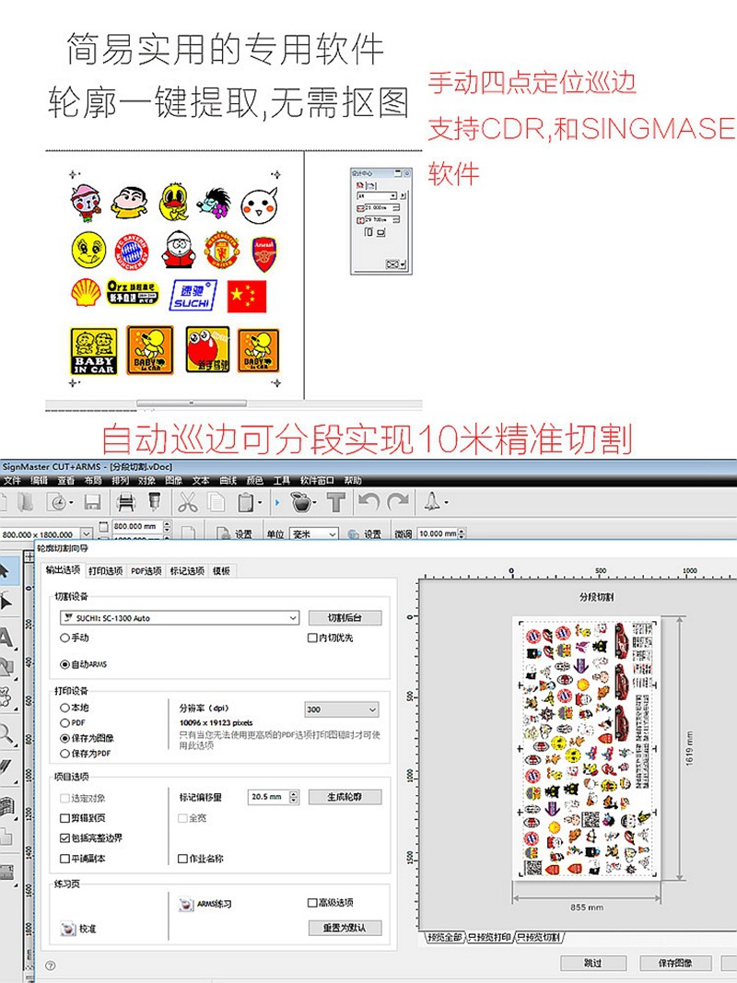Select the arrow selection tool in left toolbox
The width and height of the screenshot is (737, 983).
(x=5, y=571)
